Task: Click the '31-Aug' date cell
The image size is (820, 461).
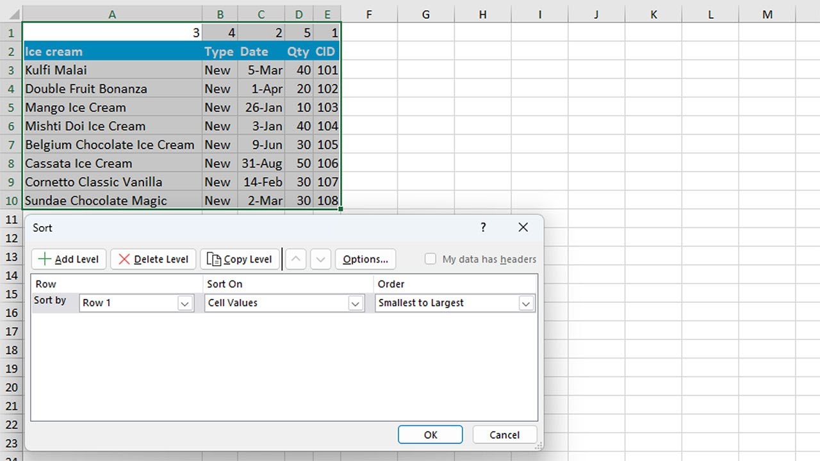Action: click(261, 163)
